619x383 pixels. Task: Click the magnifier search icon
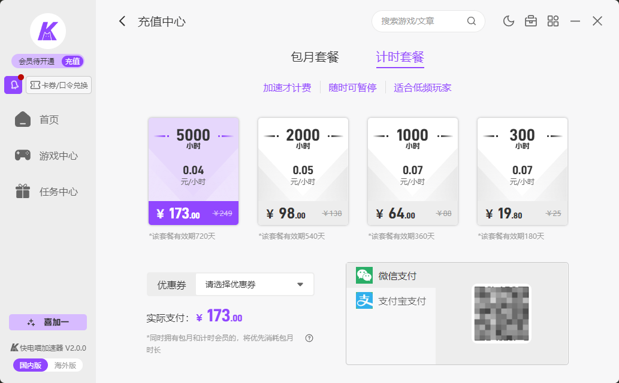tap(472, 22)
